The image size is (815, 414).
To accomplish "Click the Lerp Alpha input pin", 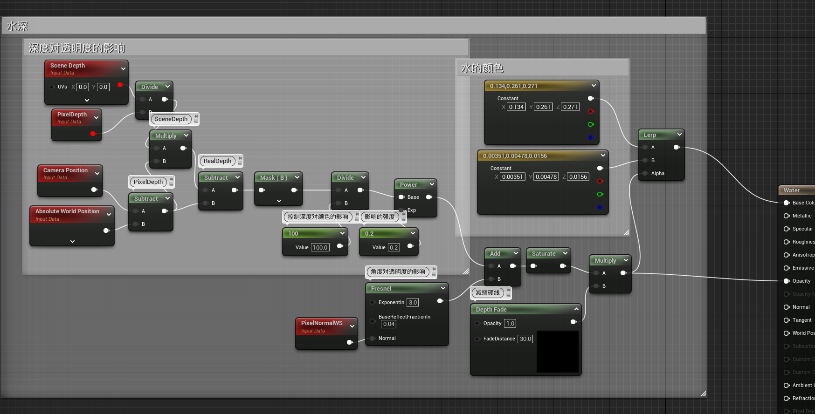I will pos(645,173).
